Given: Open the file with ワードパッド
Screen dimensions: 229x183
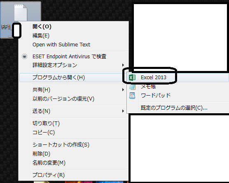Looking at the screenshot, I should tap(178, 96).
